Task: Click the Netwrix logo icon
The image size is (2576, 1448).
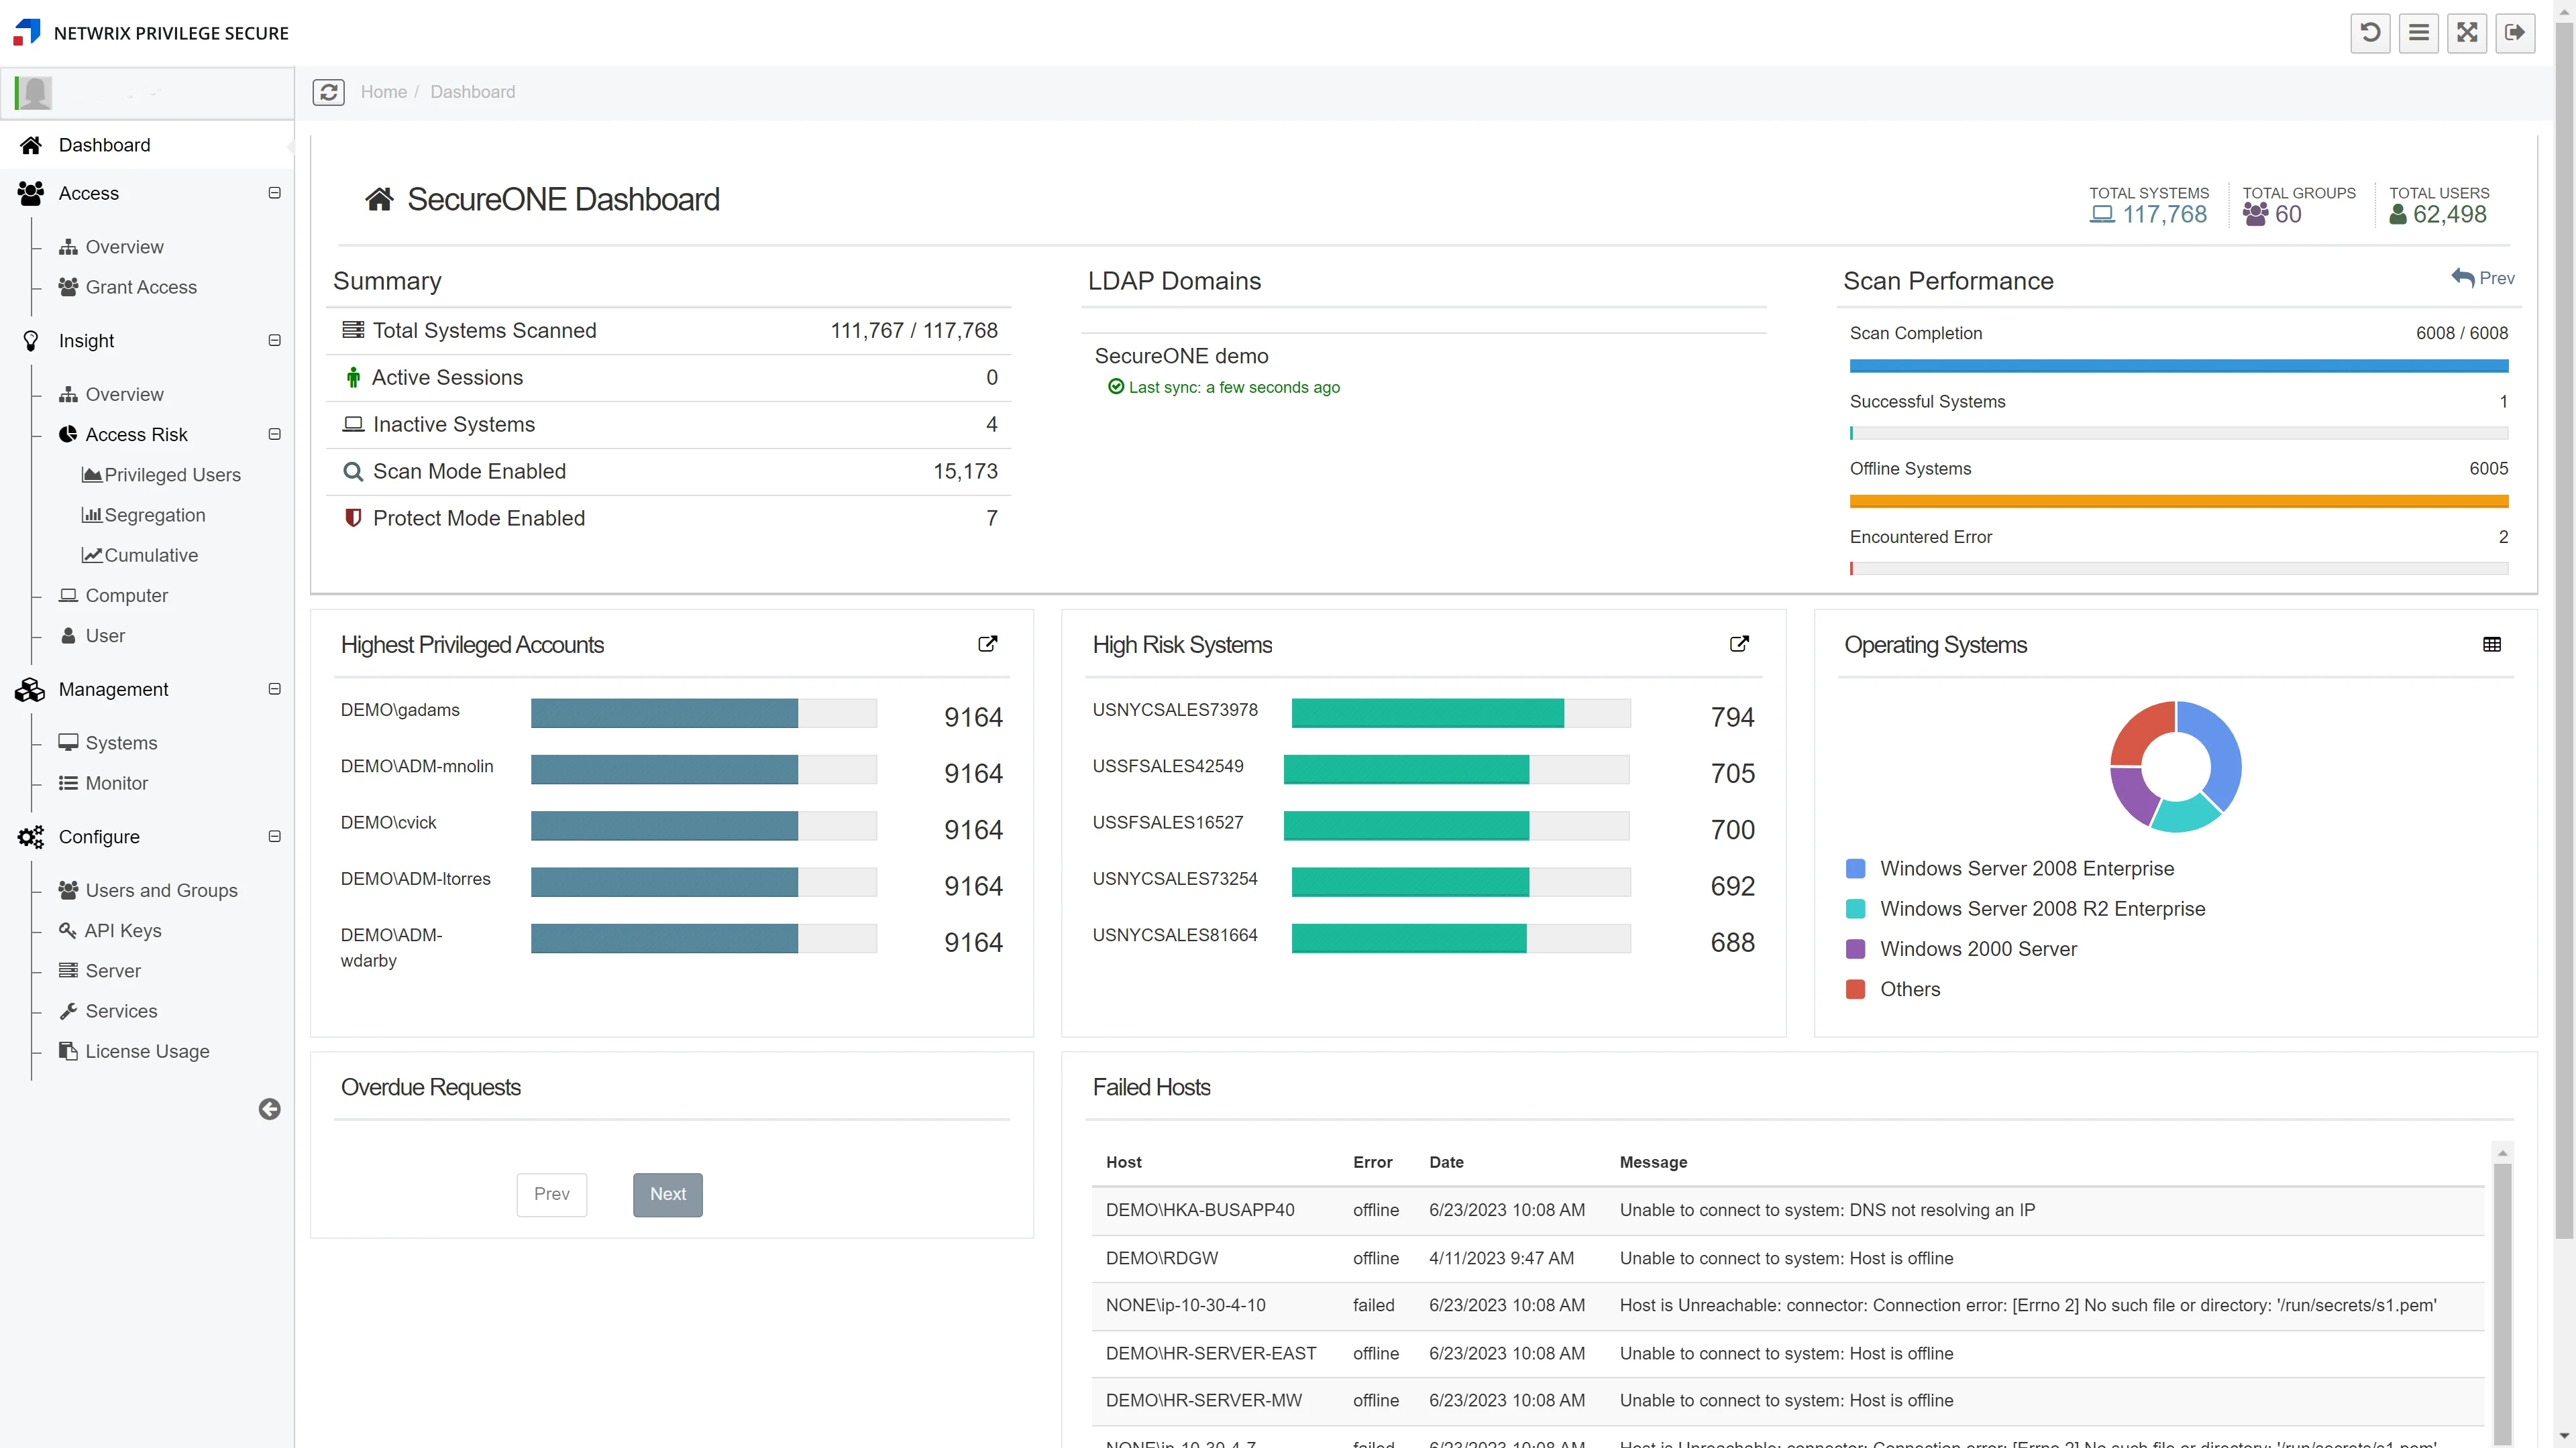Action: [x=27, y=32]
